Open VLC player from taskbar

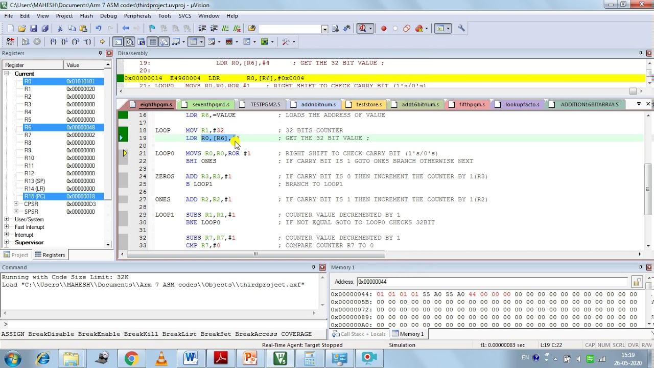tap(161, 358)
